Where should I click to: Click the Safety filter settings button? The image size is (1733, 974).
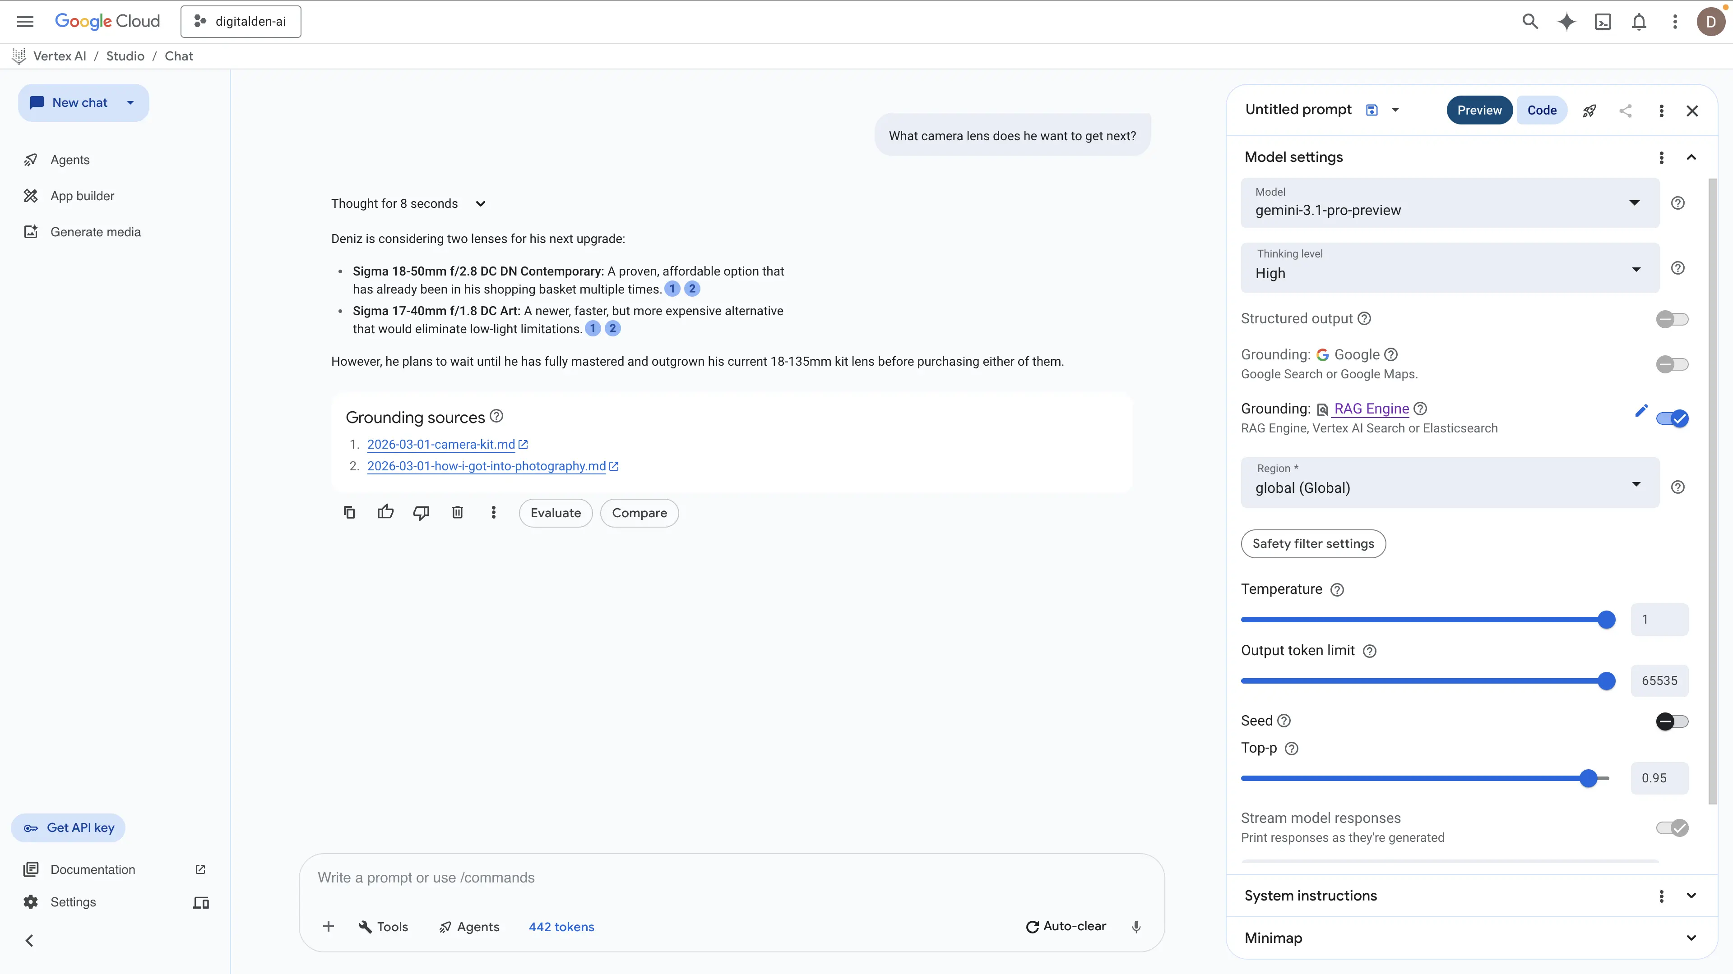pyautogui.click(x=1312, y=544)
